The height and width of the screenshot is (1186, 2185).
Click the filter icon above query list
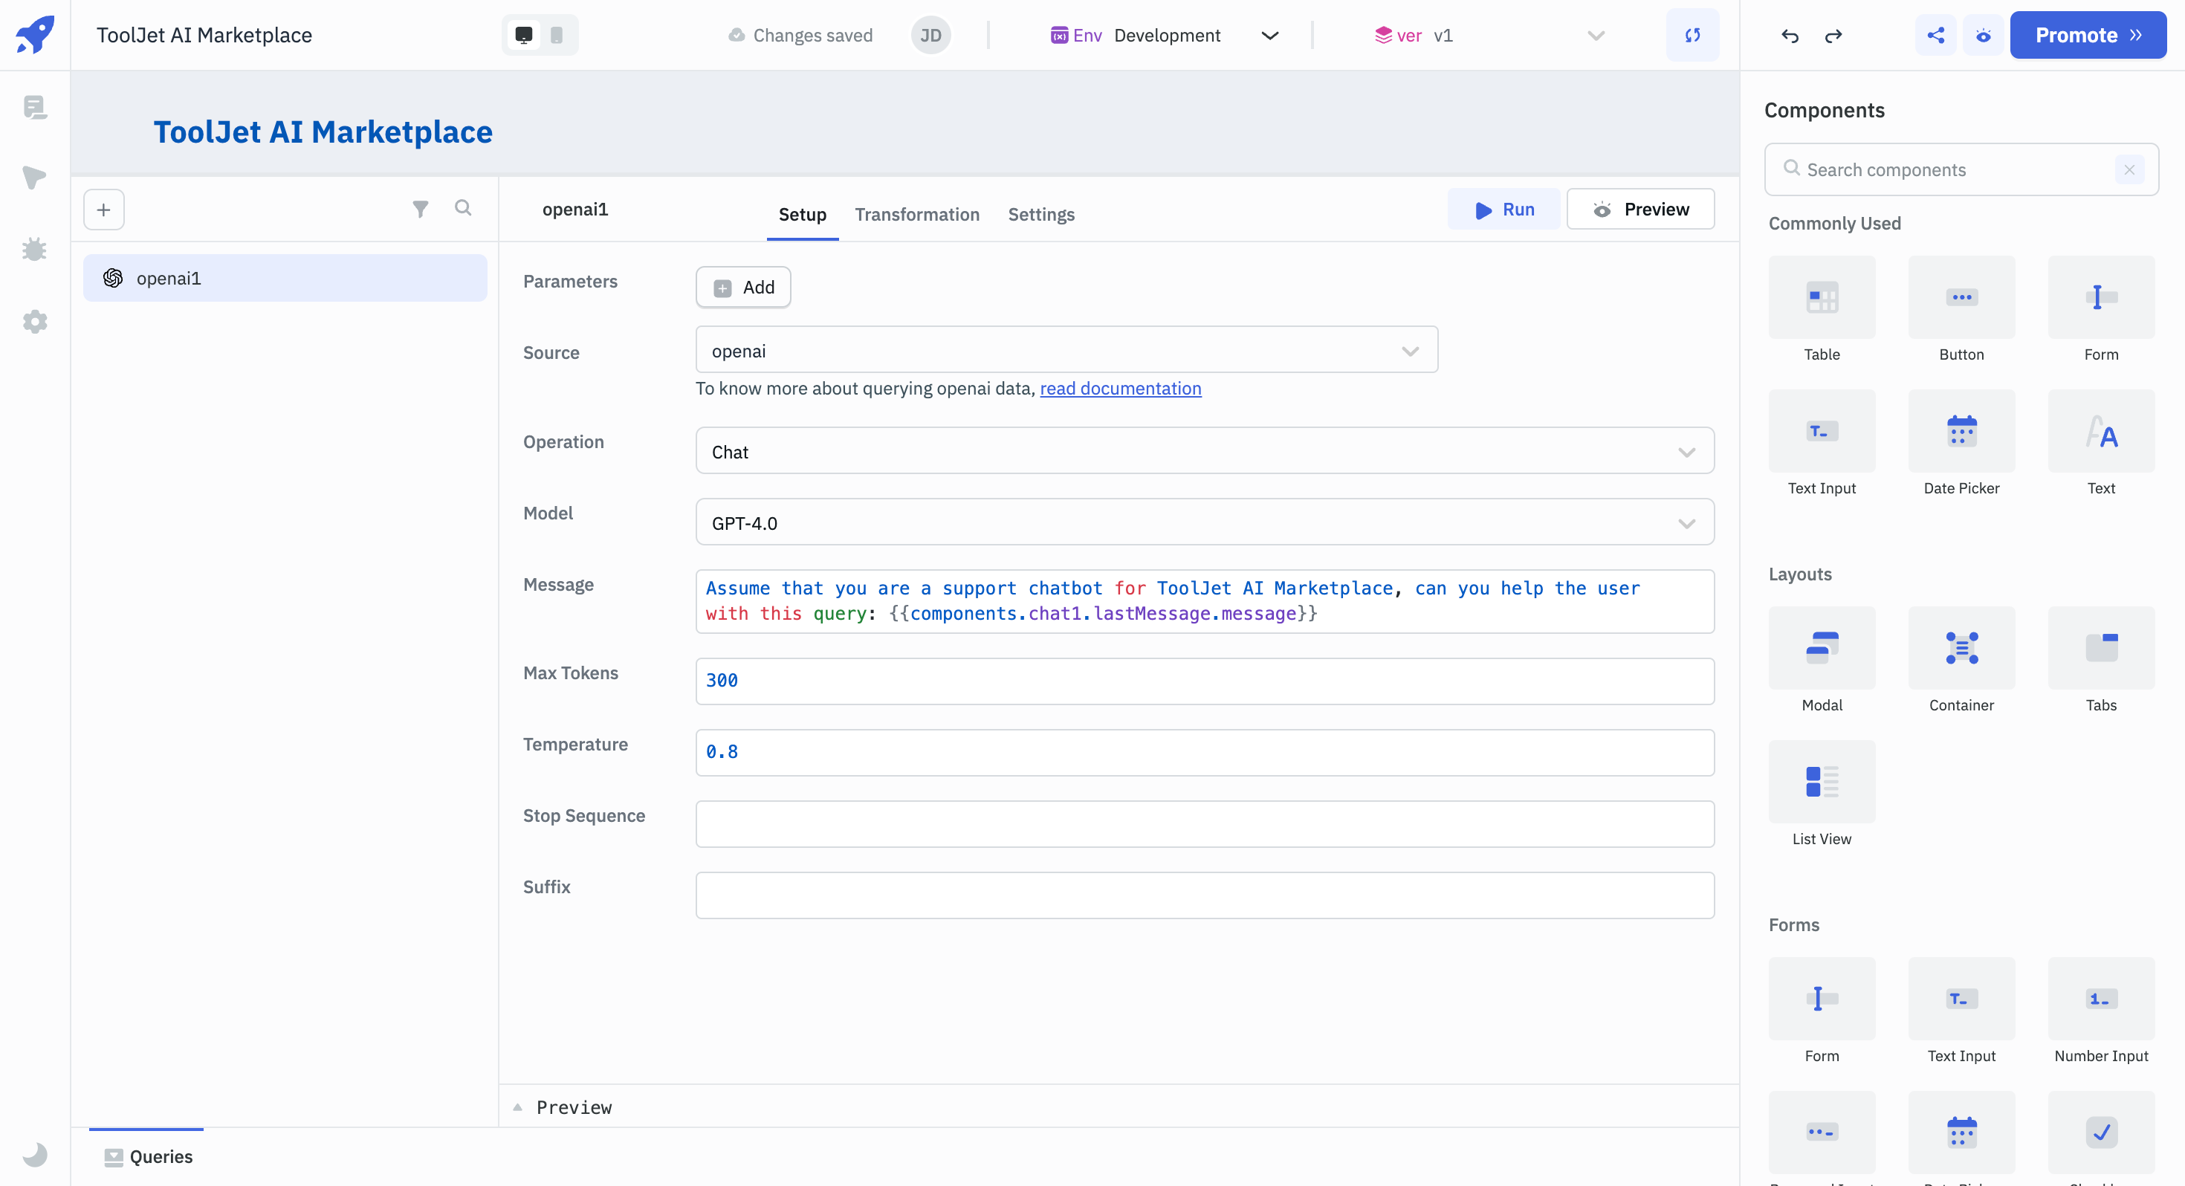[x=419, y=209]
